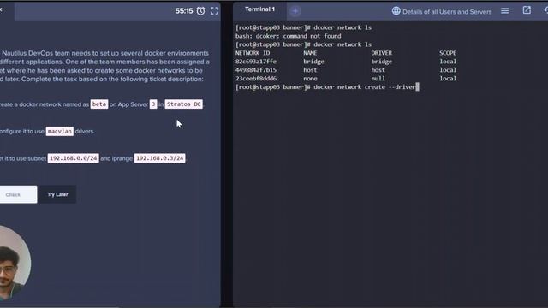Click the App Server '3' tag

click(153, 104)
